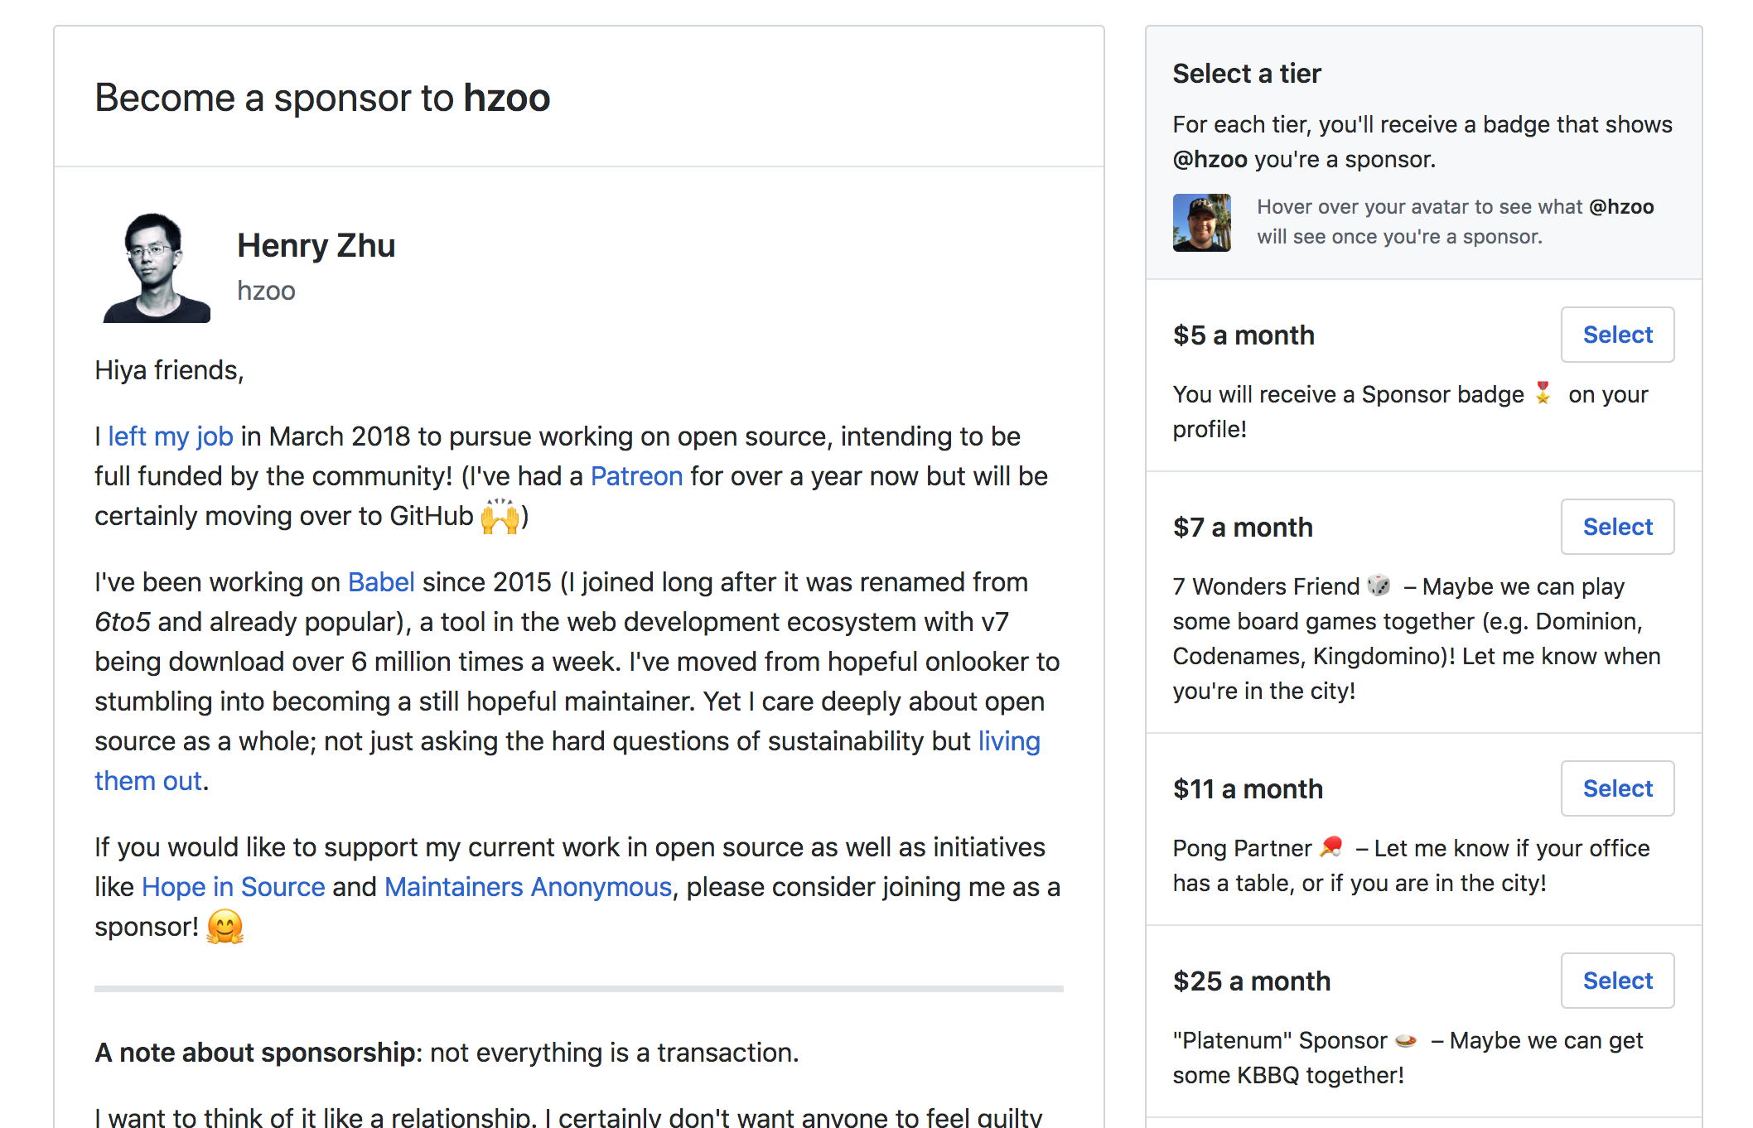The width and height of the screenshot is (1753, 1128).
Task: Click the hzoo username under Henry Zhu
Action: coord(266,291)
